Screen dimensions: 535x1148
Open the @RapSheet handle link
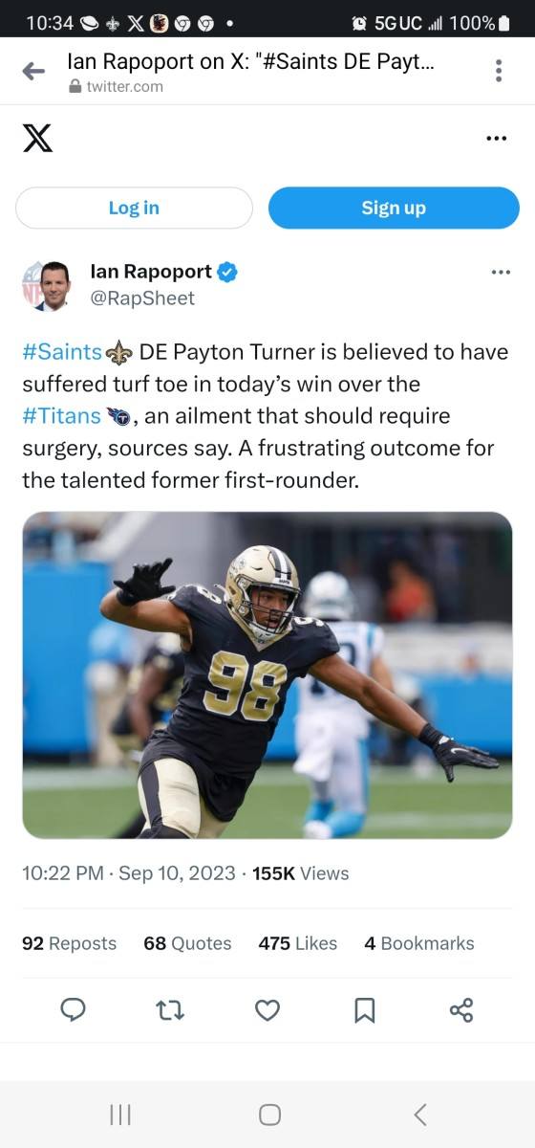pyautogui.click(x=142, y=298)
